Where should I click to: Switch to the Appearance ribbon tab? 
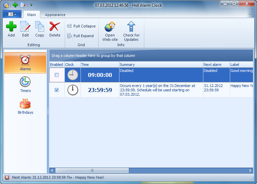coord(55,15)
